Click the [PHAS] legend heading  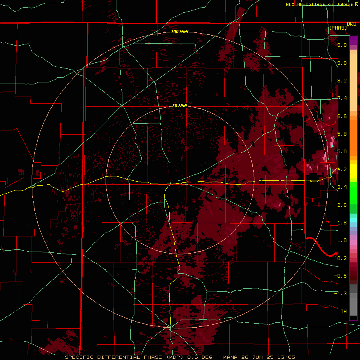point(338,28)
